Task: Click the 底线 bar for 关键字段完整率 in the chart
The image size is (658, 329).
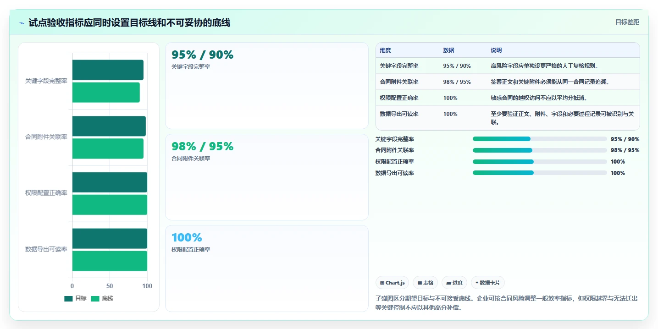Action: coord(106,92)
